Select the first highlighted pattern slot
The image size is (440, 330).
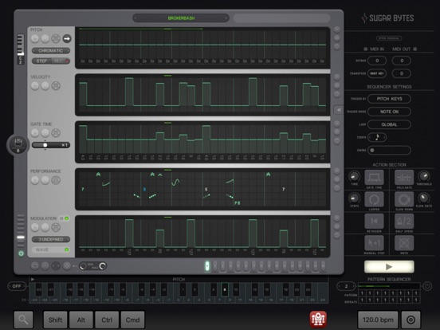[x=207, y=265]
